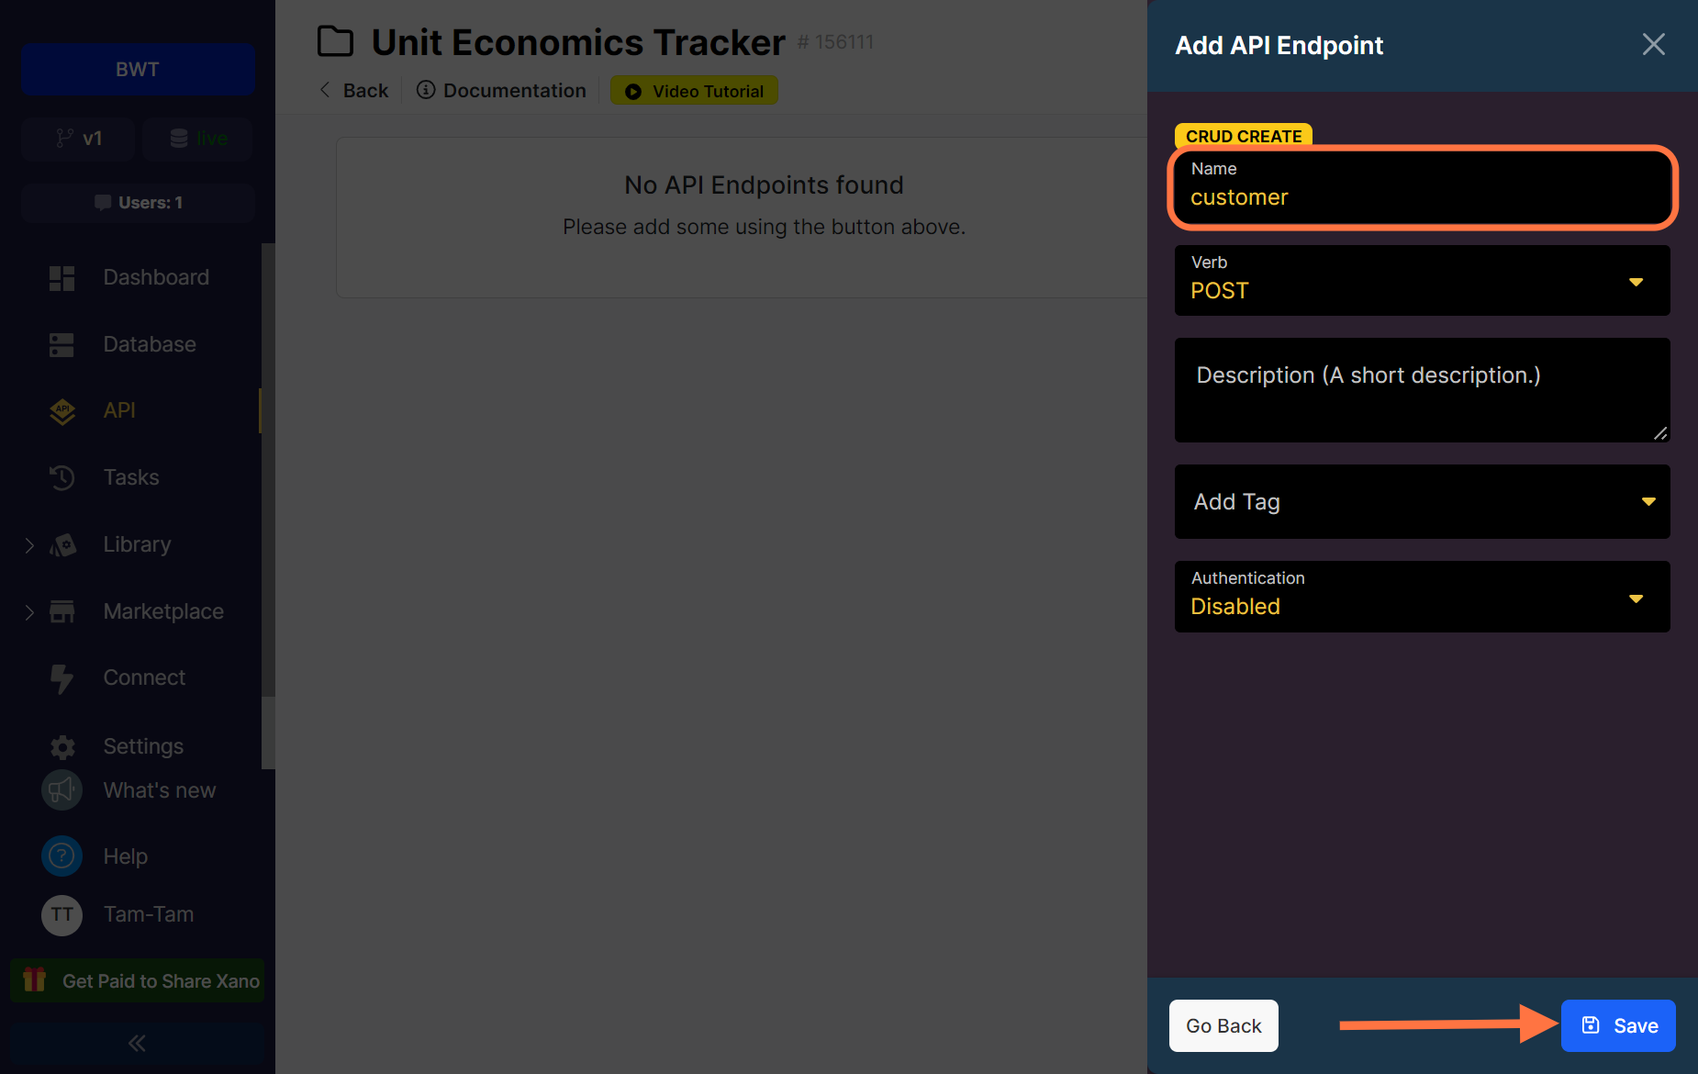
Task: Click the Go Back button
Action: (1223, 1025)
